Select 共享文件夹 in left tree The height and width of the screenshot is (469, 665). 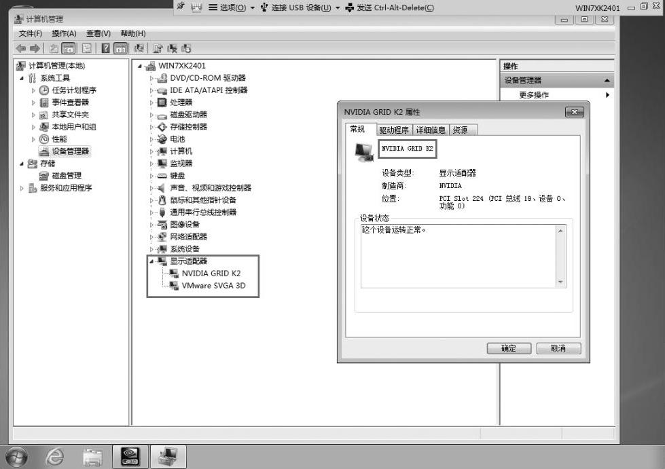click(71, 115)
